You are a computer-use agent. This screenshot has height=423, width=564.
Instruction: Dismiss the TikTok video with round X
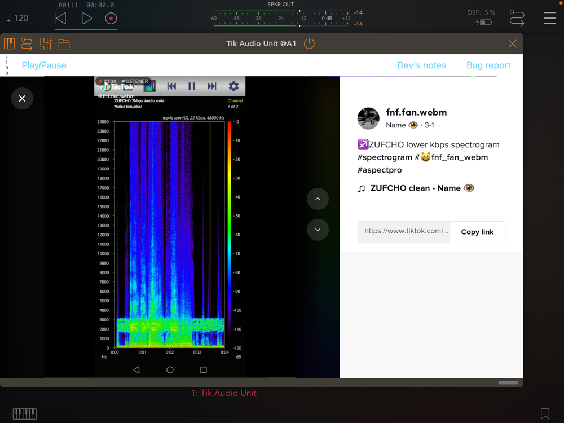click(x=22, y=99)
